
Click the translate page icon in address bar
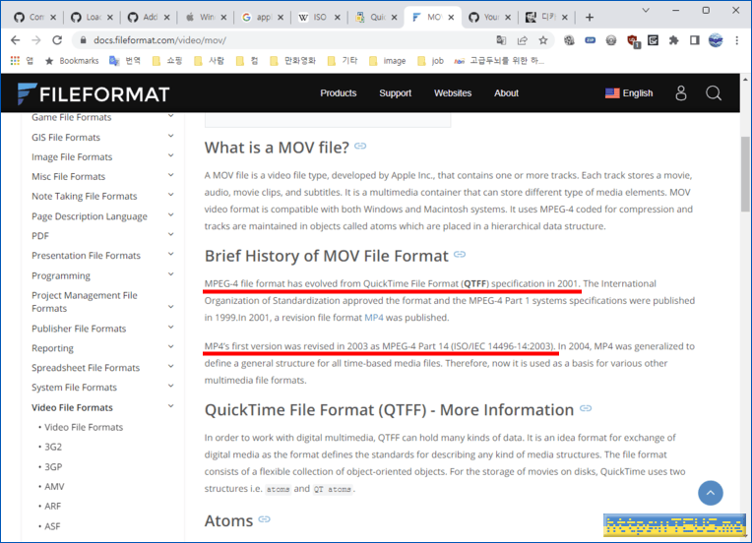[x=501, y=40]
